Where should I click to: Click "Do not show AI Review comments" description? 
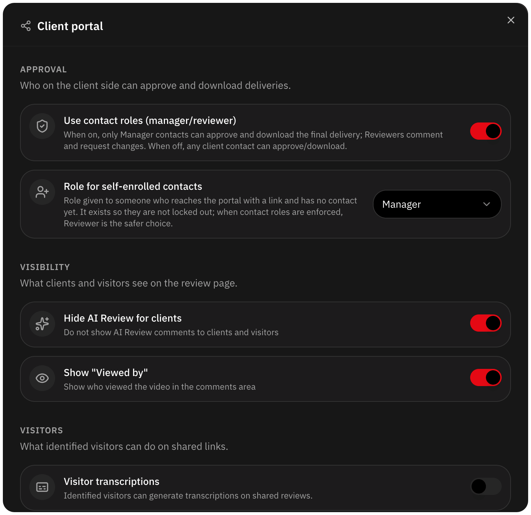tap(171, 332)
